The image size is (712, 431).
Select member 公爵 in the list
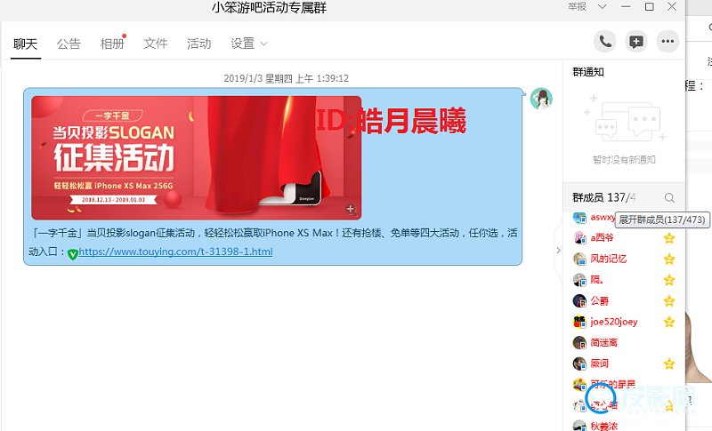pyautogui.click(x=599, y=301)
